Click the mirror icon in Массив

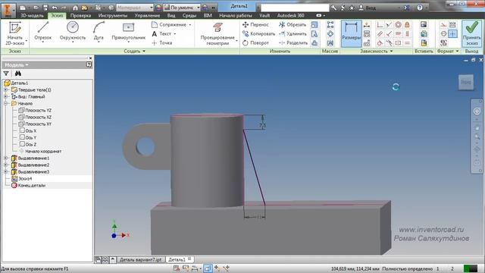click(330, 43)
